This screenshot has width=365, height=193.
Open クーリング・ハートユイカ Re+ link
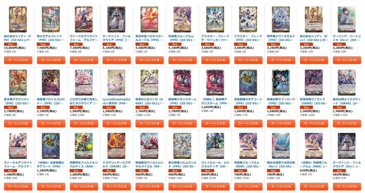[347, 38]
